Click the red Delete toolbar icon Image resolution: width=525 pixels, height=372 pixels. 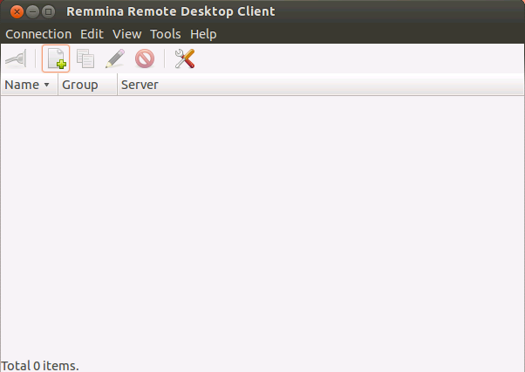point(145,59)
